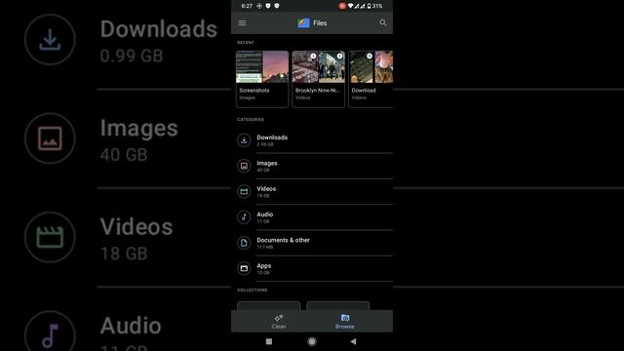Screen dimensions: 624x351
Task: Open the Documents & other file icon
Action: (x=244, y=243)
